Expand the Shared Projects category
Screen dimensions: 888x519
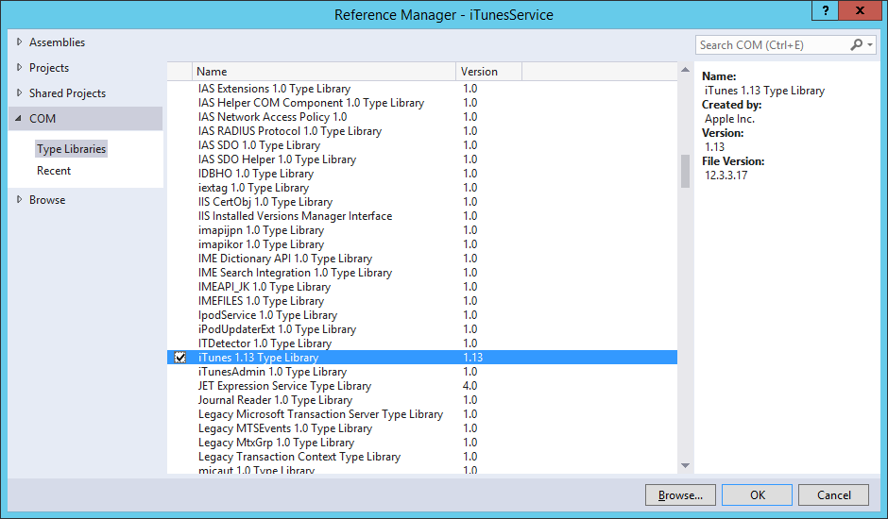pos(20,93)
